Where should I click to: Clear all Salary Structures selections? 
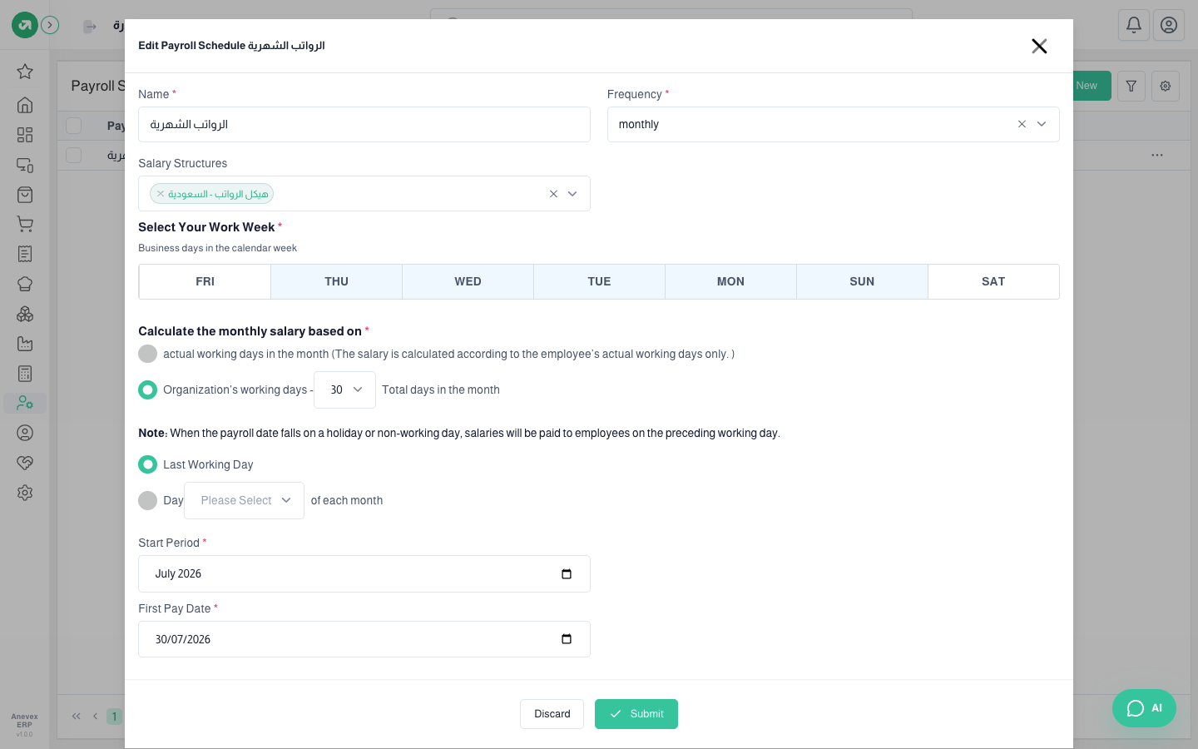pyautogui.click(x=553, y=194)
